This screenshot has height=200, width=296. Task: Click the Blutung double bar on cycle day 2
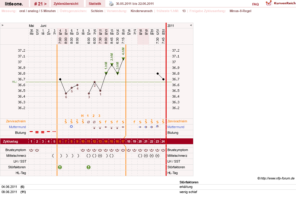(37, 132)
